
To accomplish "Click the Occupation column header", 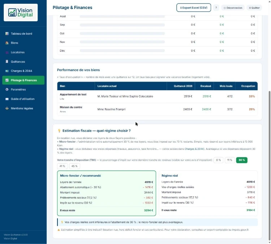I will 246,86.
